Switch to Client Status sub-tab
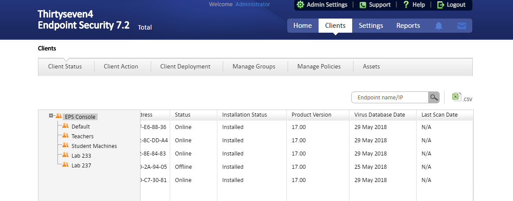513x201 pixels. [x=65, y=67]
